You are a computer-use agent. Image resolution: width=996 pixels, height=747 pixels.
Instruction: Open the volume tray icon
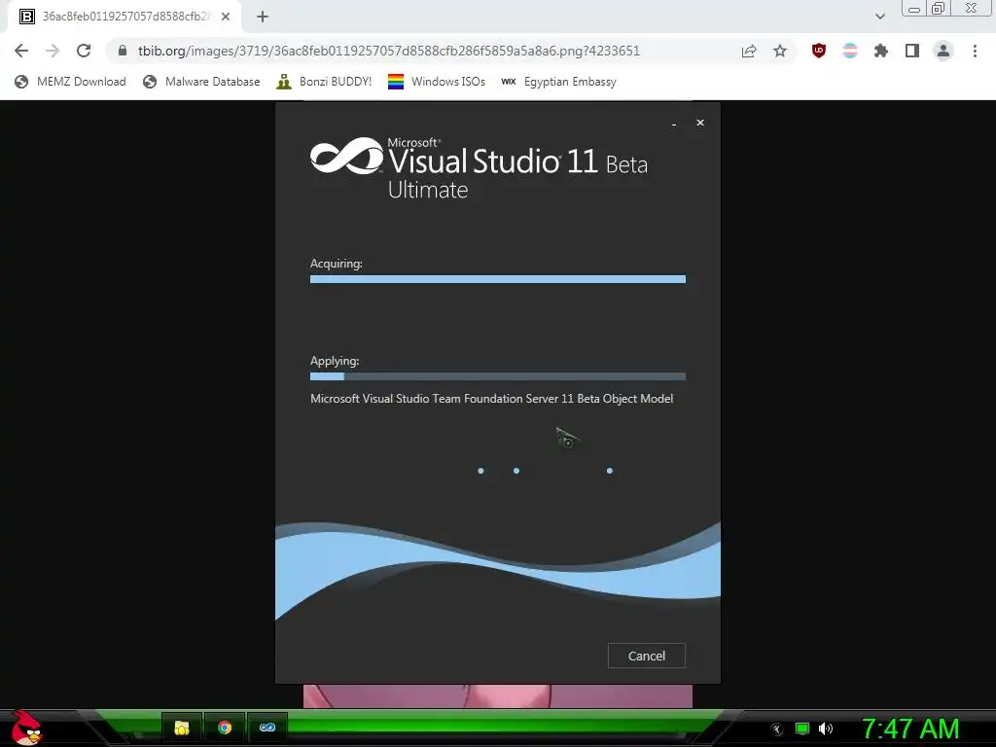(x=826, y=729)
